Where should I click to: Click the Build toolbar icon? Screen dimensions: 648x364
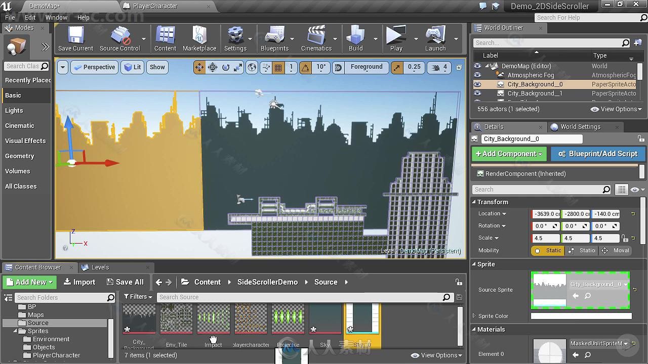[356, 39]
